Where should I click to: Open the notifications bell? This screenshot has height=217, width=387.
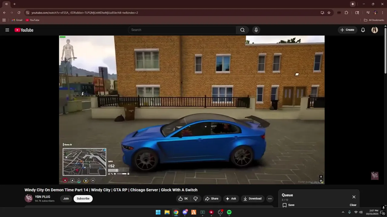pos(363,30)
